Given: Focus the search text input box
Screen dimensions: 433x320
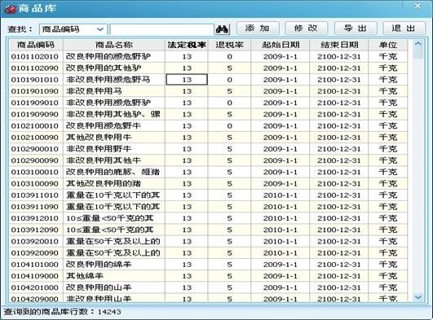Looking at the screenshot, I should [x=161, y=29].
